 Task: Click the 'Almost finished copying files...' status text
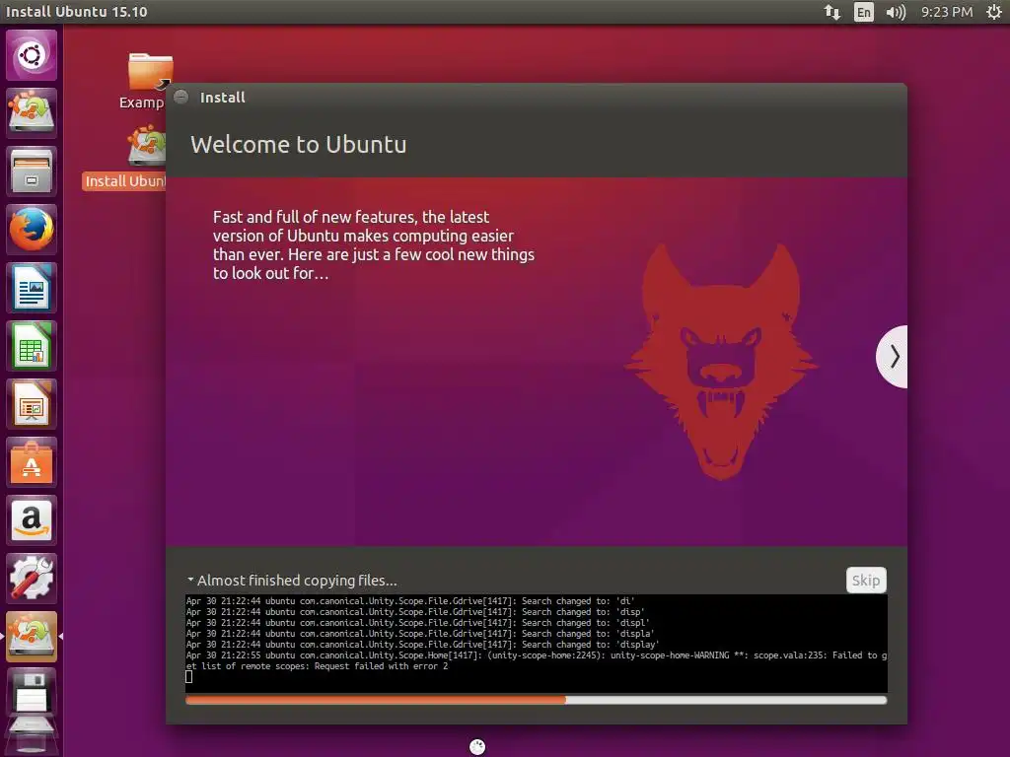(297, 580)
